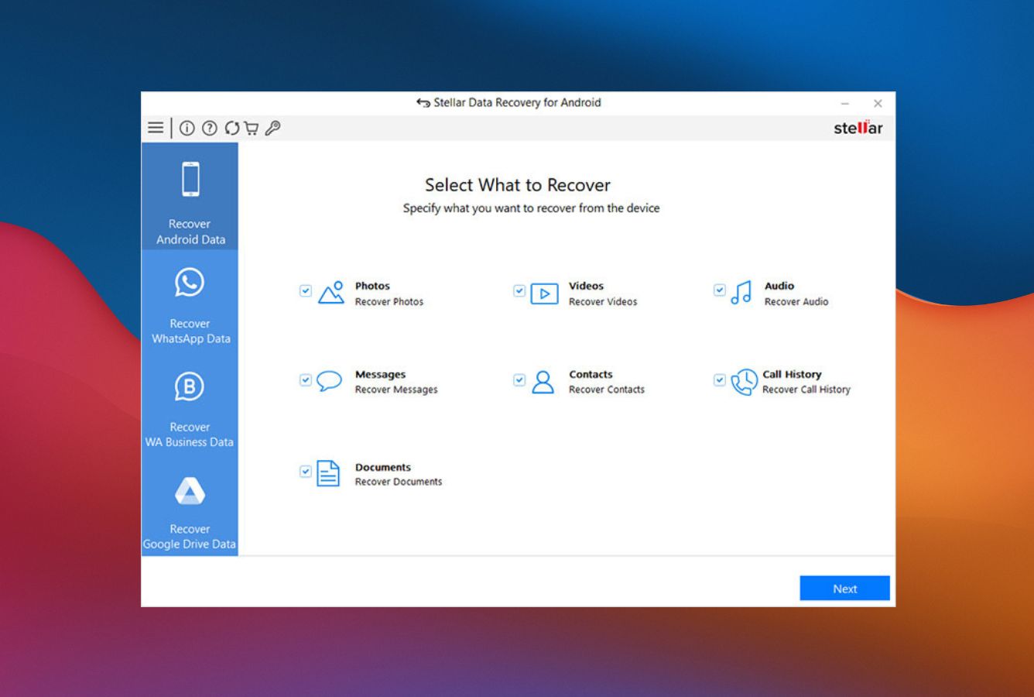Uncheck the Messages checkbox
Screen dimensions: 1034x697
[306, 380]
